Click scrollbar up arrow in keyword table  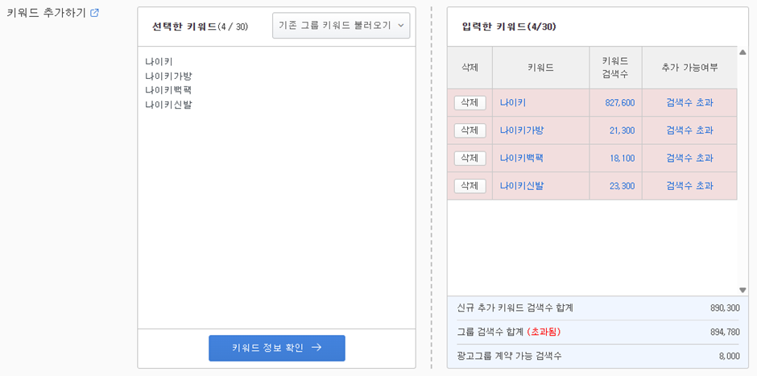point(743,52)
